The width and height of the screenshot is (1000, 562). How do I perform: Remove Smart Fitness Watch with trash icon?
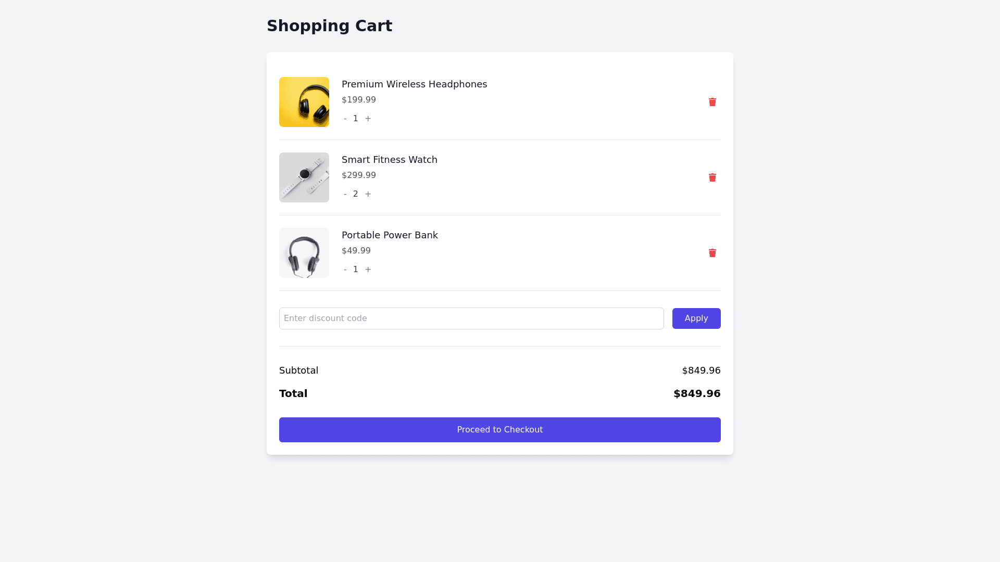pyautogui.click(x=712, y=177)
